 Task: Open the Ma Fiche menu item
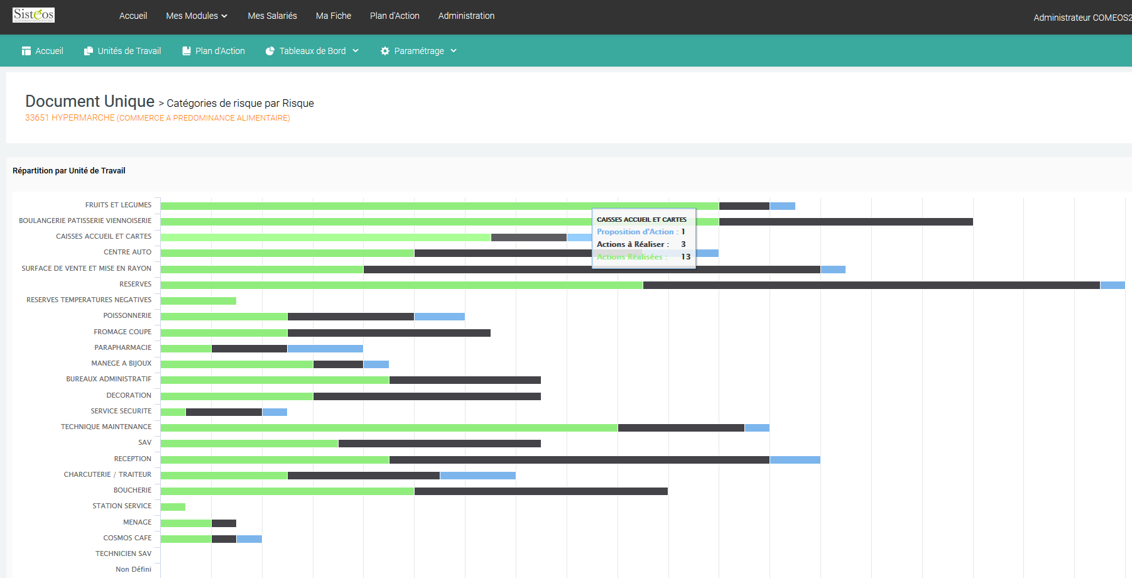[x=334, y=16]
